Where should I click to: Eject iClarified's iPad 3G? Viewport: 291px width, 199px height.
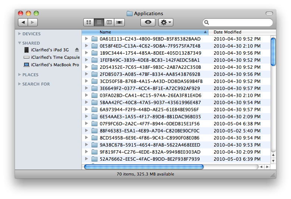[77, 50]
